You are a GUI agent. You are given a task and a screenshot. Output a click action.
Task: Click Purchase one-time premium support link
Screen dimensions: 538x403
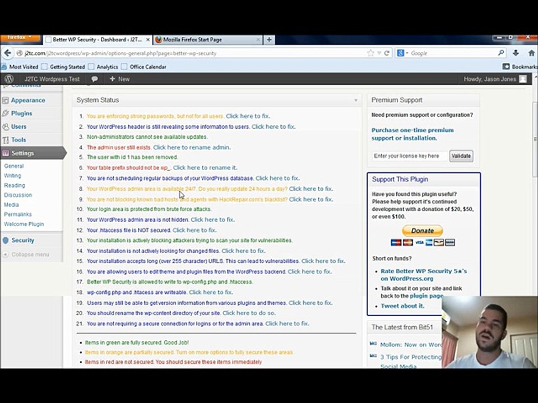click(412, 134)
